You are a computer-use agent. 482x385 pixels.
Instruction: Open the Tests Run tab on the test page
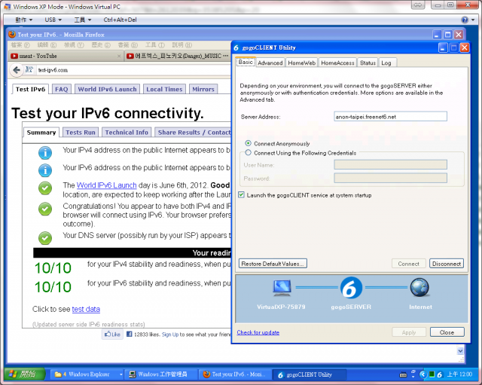pyautogui.click(x=81, y=133)
